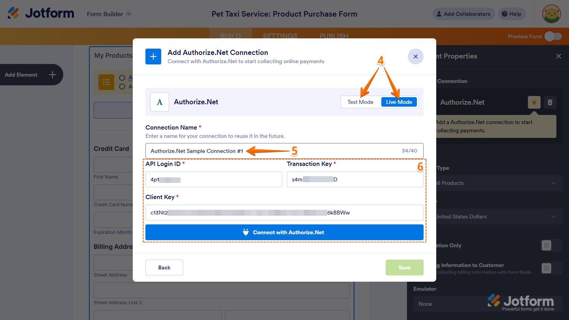
Task: Click the trash icon to remove Authorize.Net connection
Action: [550, 102]
